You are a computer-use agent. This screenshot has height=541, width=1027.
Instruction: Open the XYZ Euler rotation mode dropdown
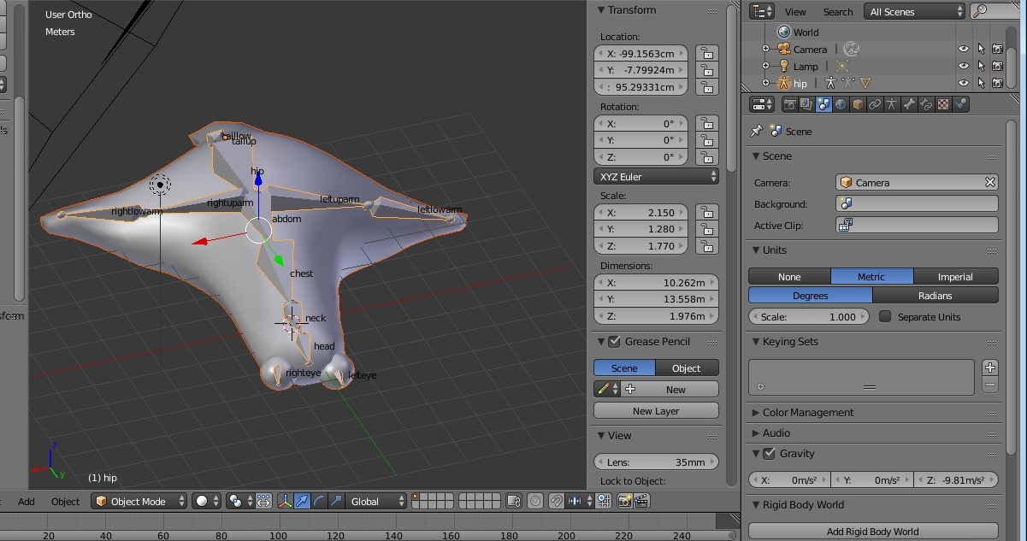656,177
